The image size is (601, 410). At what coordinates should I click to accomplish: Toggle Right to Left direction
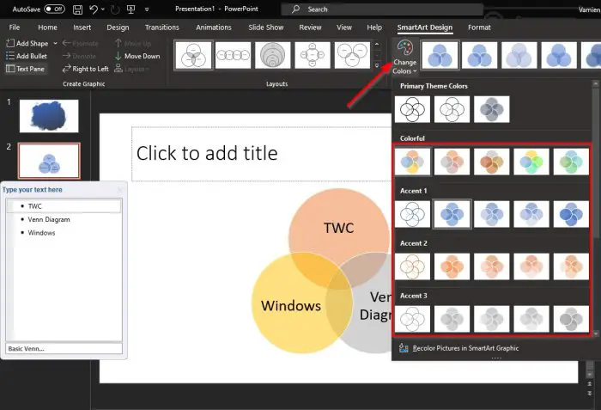pos(86,69)
